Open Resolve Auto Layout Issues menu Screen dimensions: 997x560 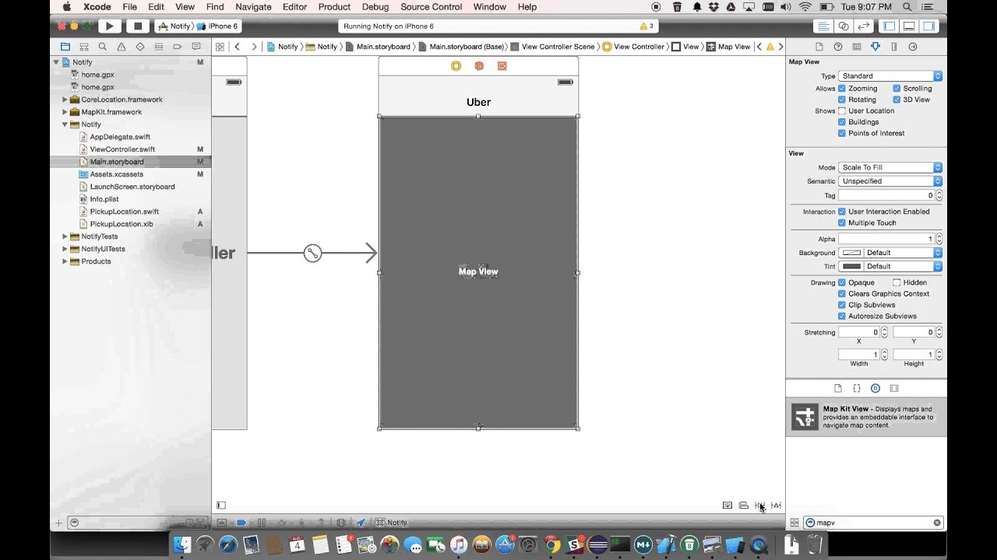776,506
